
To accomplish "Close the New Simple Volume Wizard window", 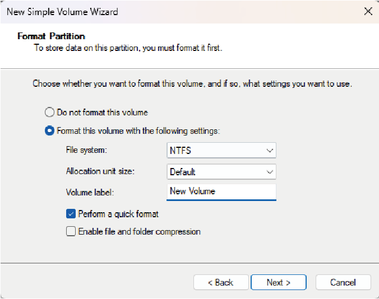I will tap(368, 12).
